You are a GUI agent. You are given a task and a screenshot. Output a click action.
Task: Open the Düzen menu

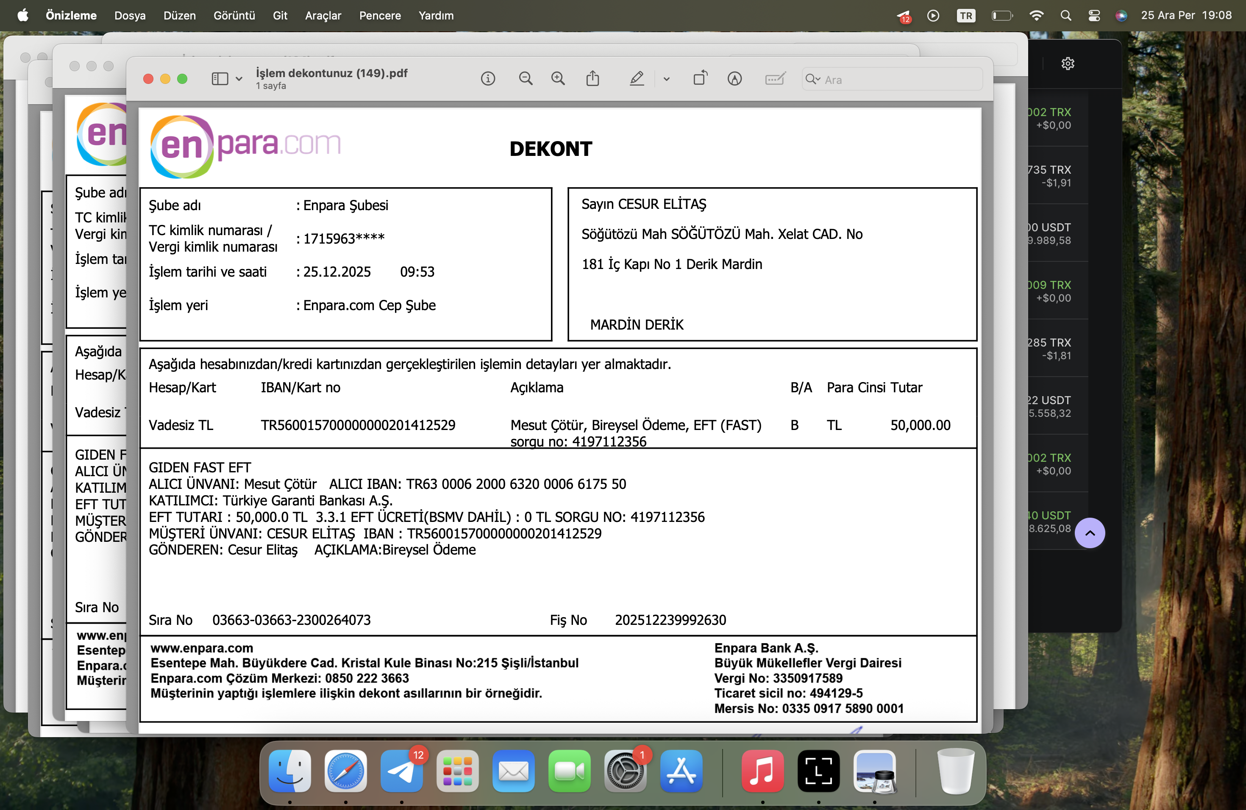pos(180,15)
